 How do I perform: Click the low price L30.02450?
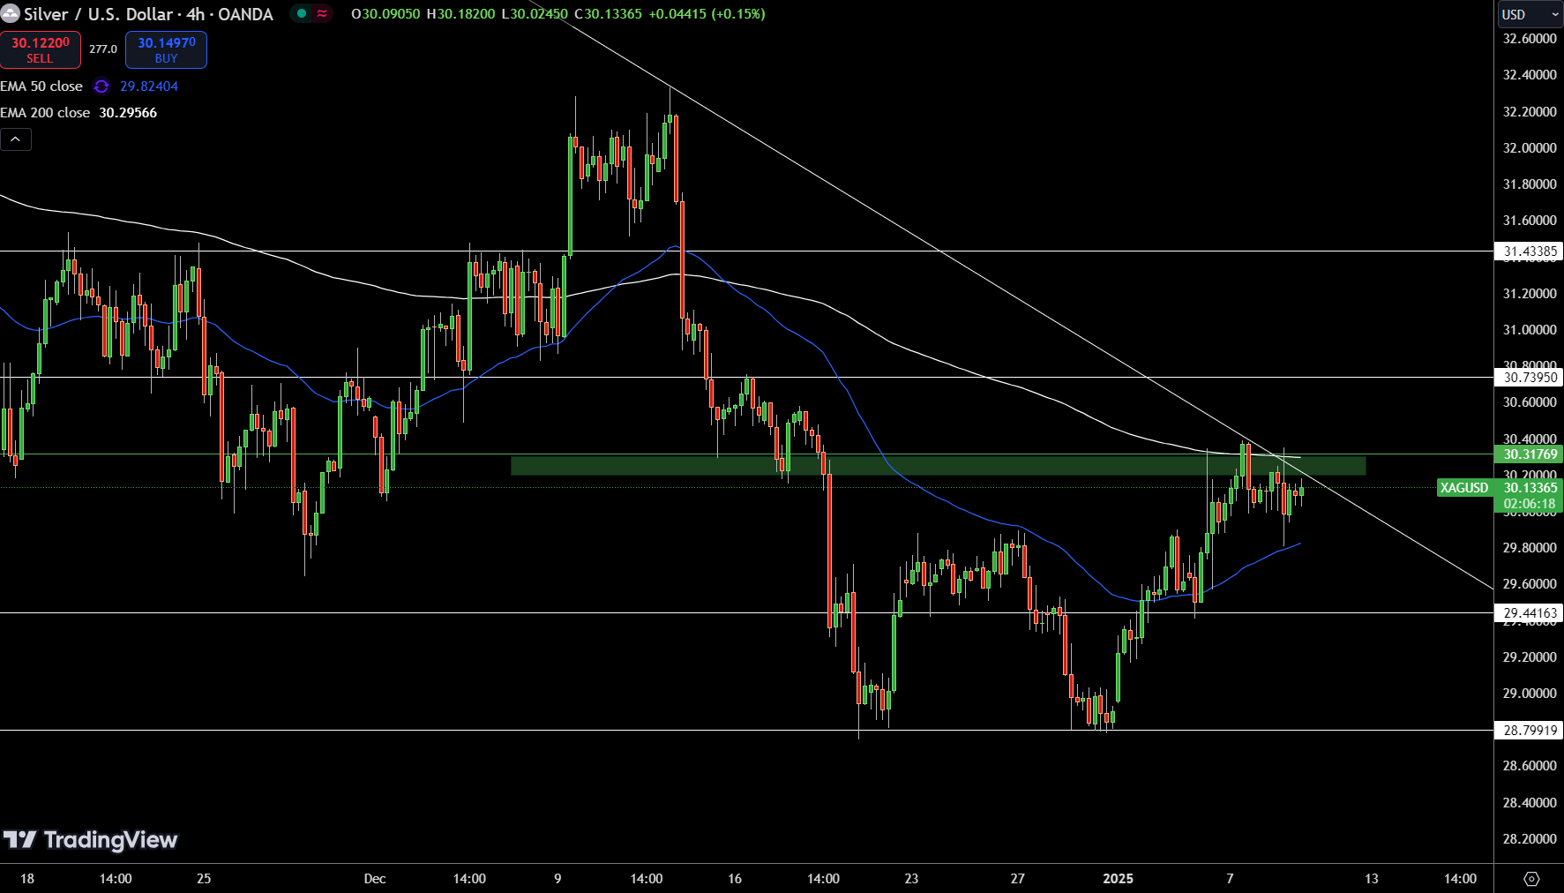coord(535,14)
